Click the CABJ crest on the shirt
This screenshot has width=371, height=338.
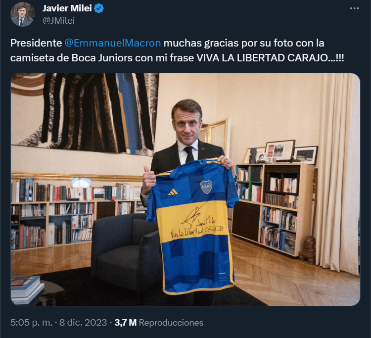tap(206, 187)
